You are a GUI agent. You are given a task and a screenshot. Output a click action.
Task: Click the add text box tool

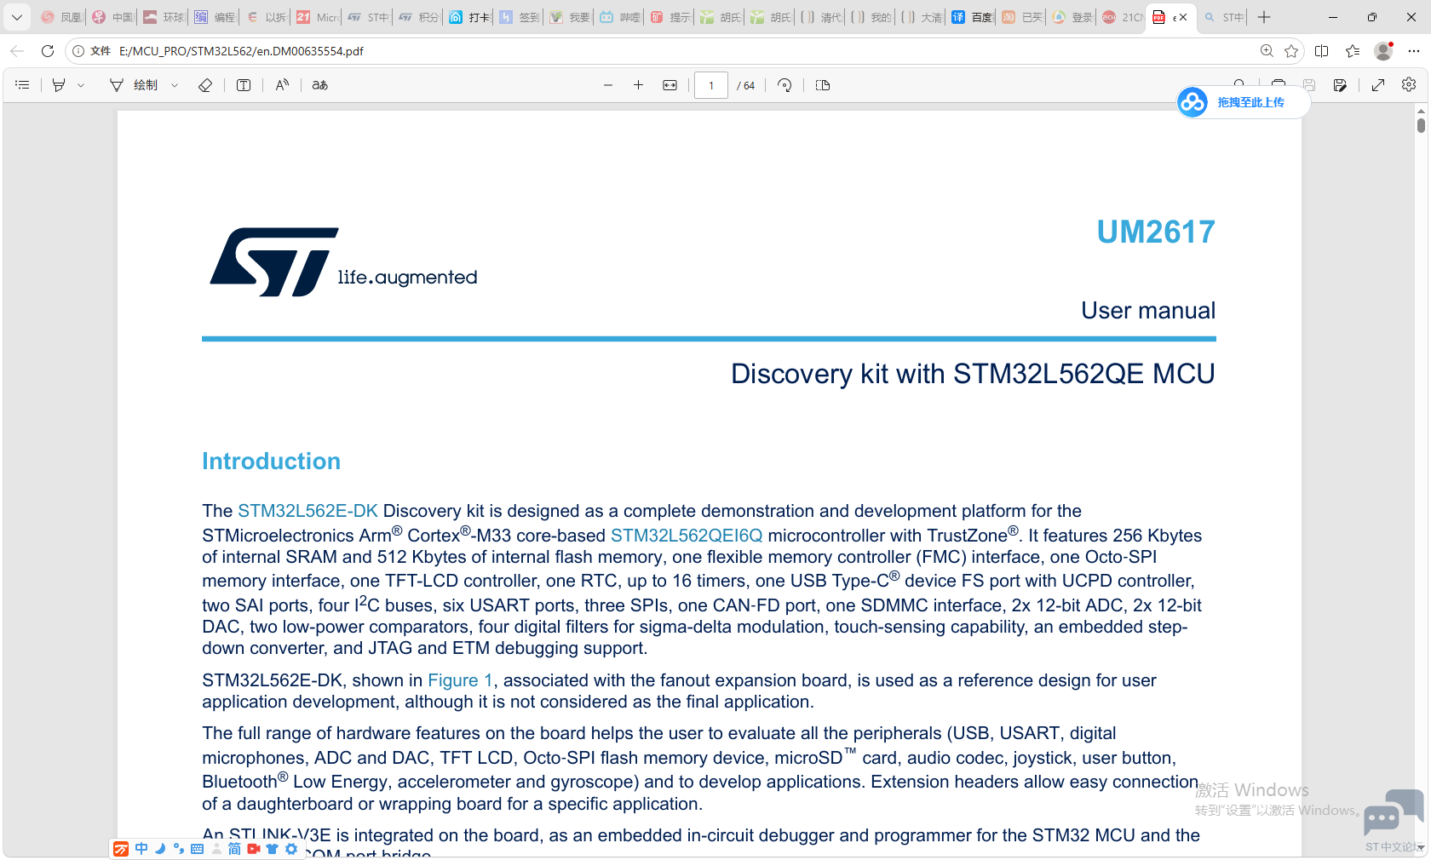coord(244,85)
